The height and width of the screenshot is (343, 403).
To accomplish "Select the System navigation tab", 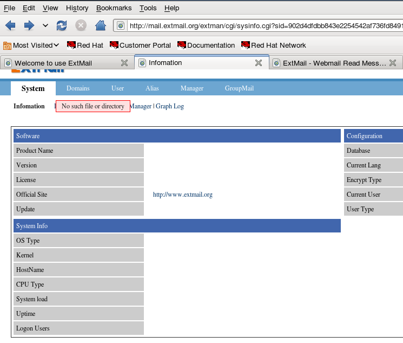I will pyautogui.click(x=33, y=88).
